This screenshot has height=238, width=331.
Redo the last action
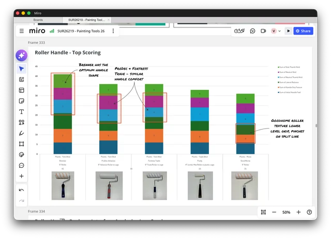pyautogui.click(x=22, y=201)
